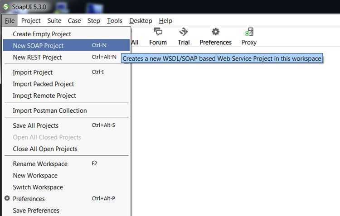Choose New Workspace
The width and height of the screenshot is (340, 216).
coord(66,176)
